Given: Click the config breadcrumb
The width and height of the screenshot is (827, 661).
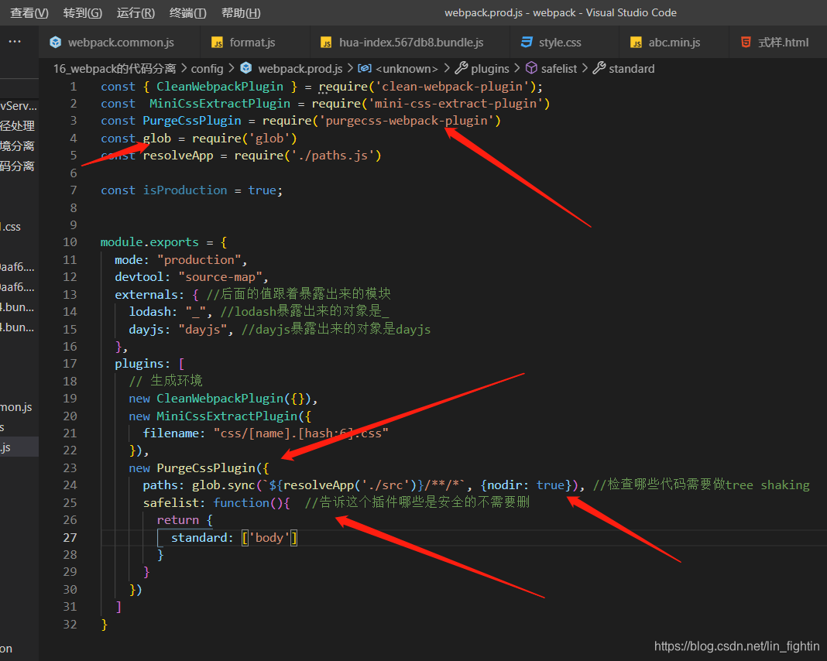Looking at the screenshot, I should (x=207, y=69).
